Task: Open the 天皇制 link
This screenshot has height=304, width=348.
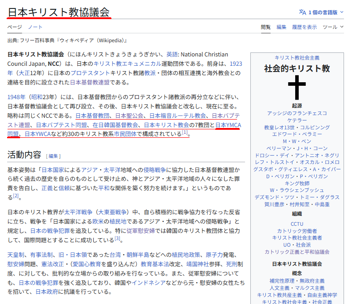Action: 16,255
